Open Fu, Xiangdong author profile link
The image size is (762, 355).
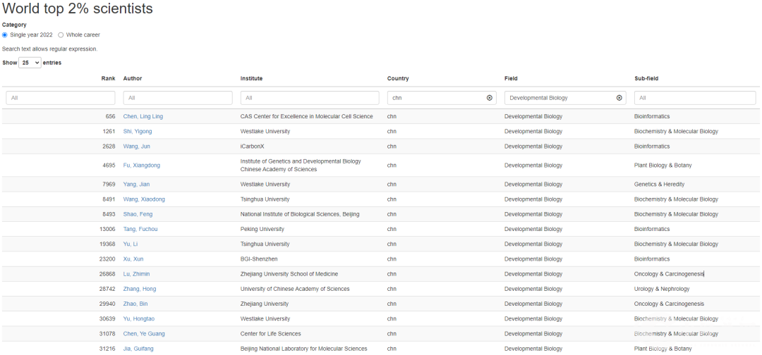click(x=141, y=166)
